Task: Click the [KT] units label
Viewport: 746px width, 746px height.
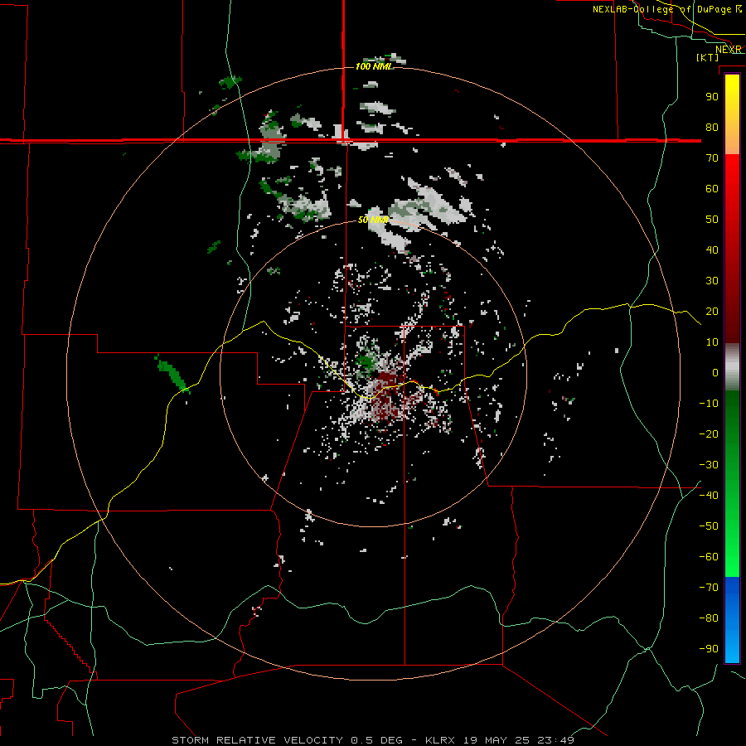Action: (x=707, y=57)
